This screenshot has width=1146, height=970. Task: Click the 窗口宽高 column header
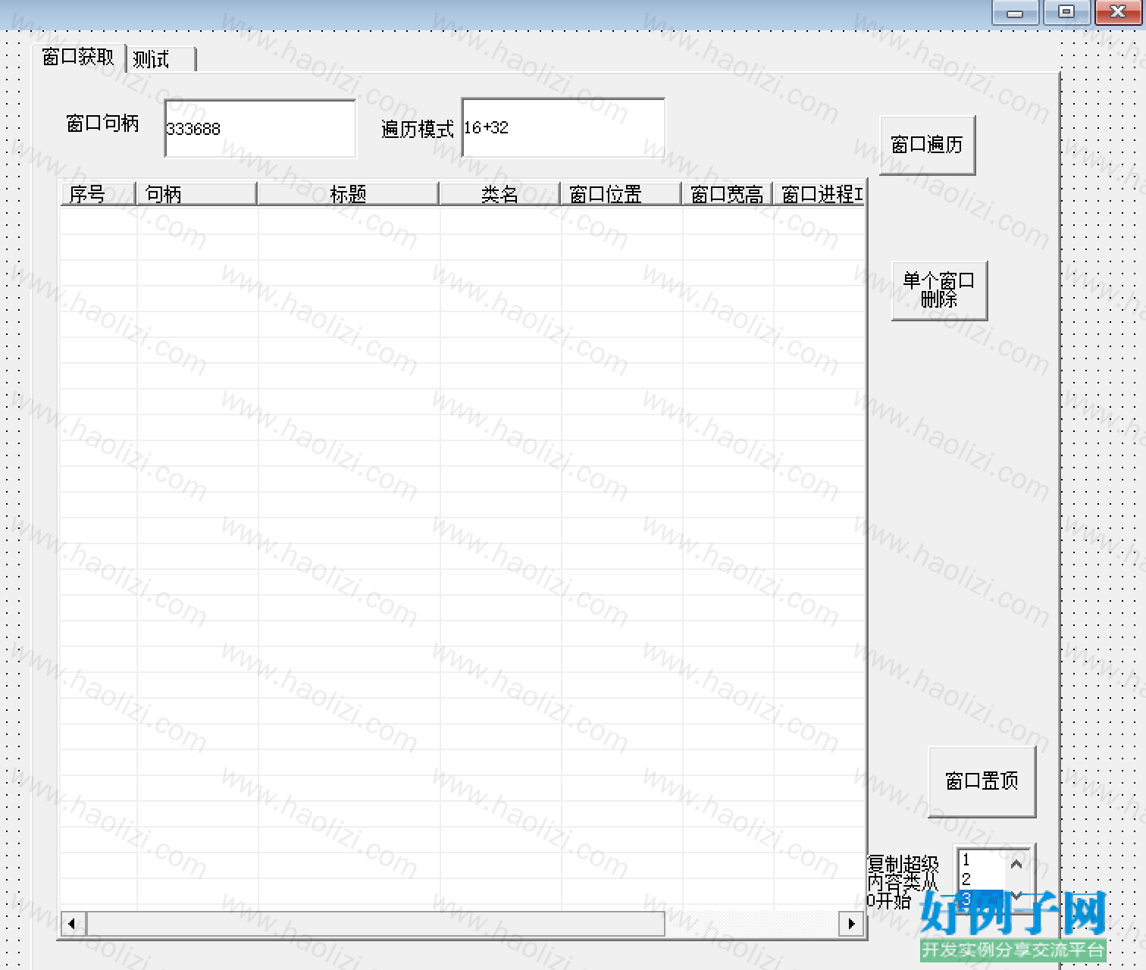[x=727, y=194]
